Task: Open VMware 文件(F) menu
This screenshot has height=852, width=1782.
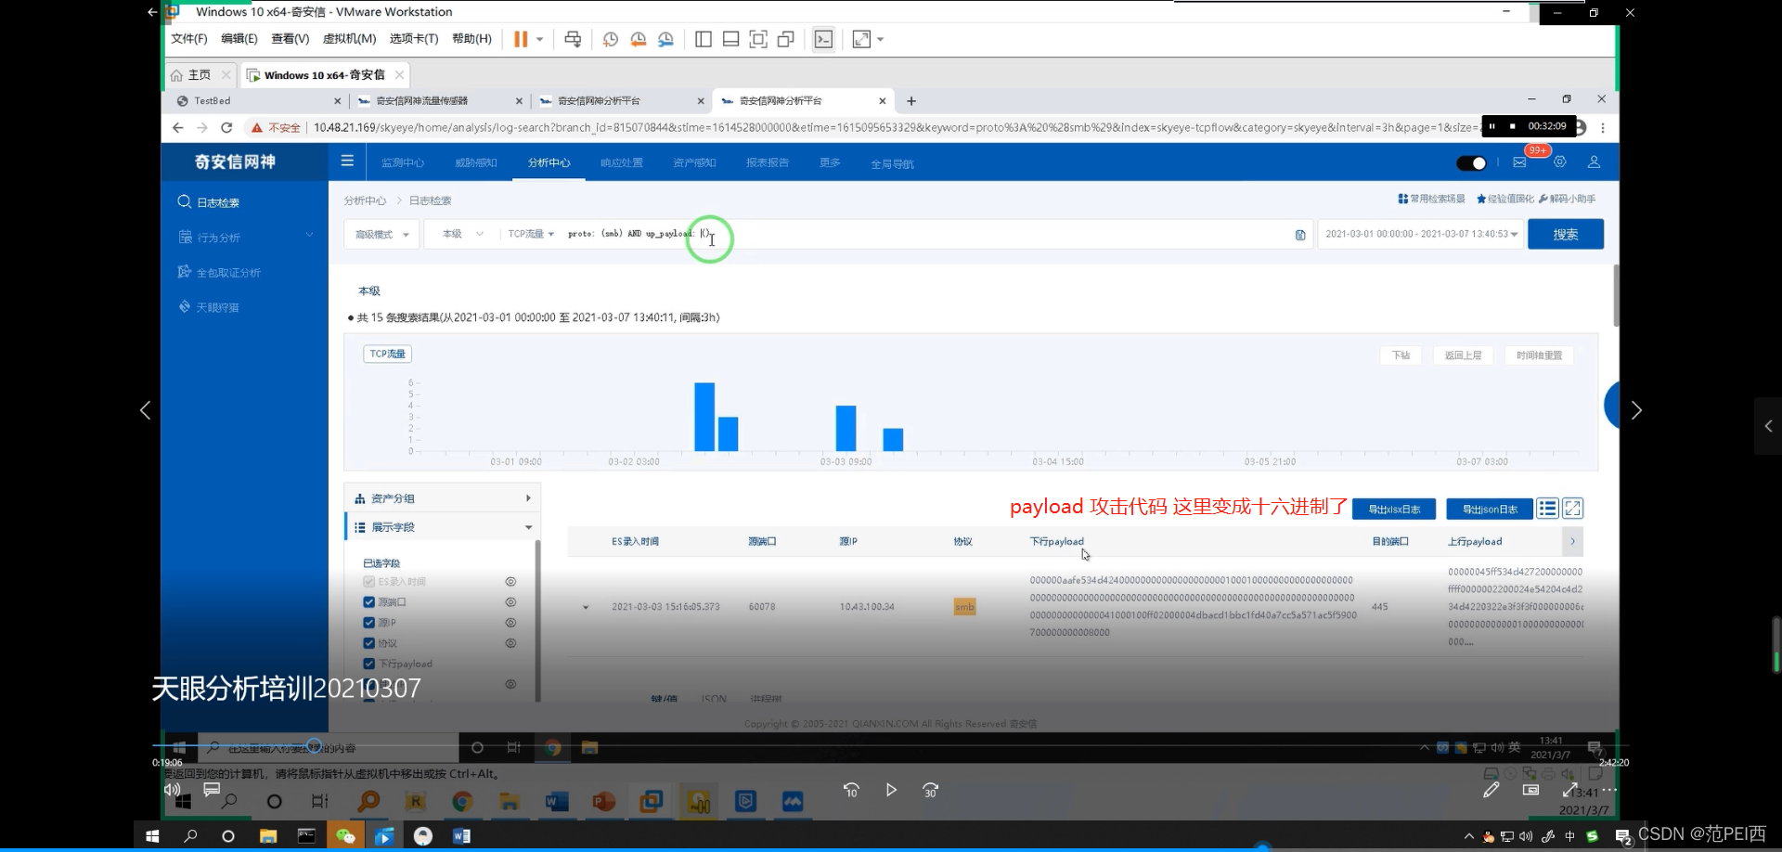Action: coord(189,39)
